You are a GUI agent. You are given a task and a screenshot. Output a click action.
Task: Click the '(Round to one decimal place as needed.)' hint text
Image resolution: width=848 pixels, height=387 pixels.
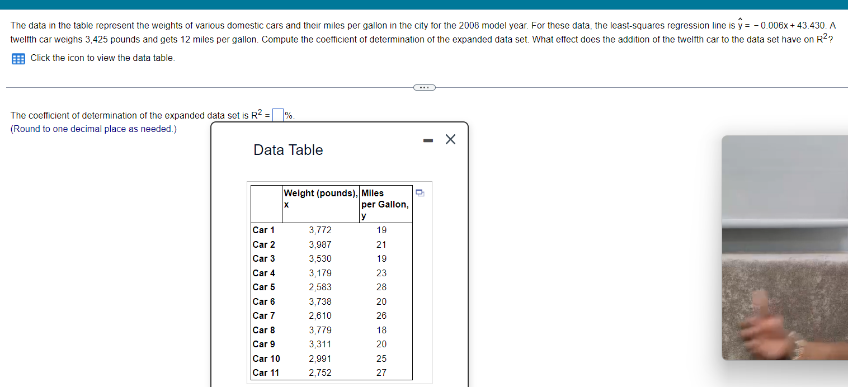[x=93, y=129]
